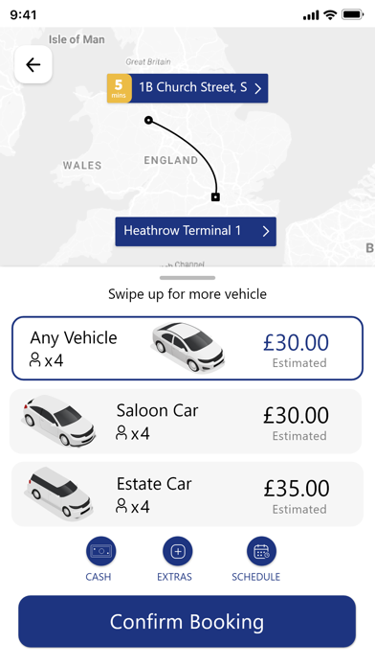Tap the back arrow button
This screenshot has height=667, width=375.
click(x=33, y=64)
